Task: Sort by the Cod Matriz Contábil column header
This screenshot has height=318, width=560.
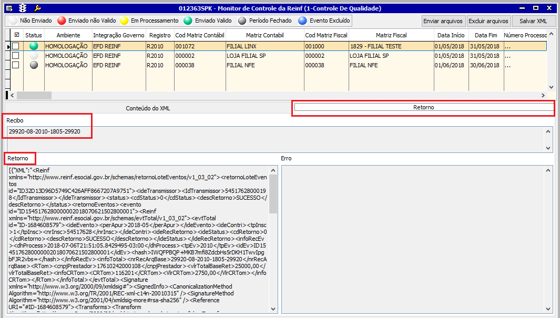Action: 200,35
